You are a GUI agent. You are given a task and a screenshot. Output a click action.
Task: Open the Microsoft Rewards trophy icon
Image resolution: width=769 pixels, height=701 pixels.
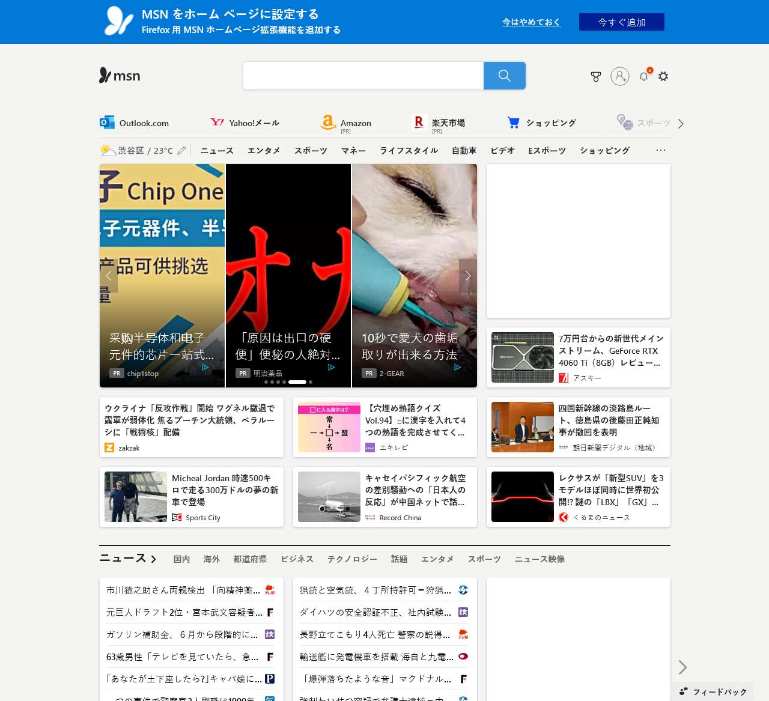[596, 76]
